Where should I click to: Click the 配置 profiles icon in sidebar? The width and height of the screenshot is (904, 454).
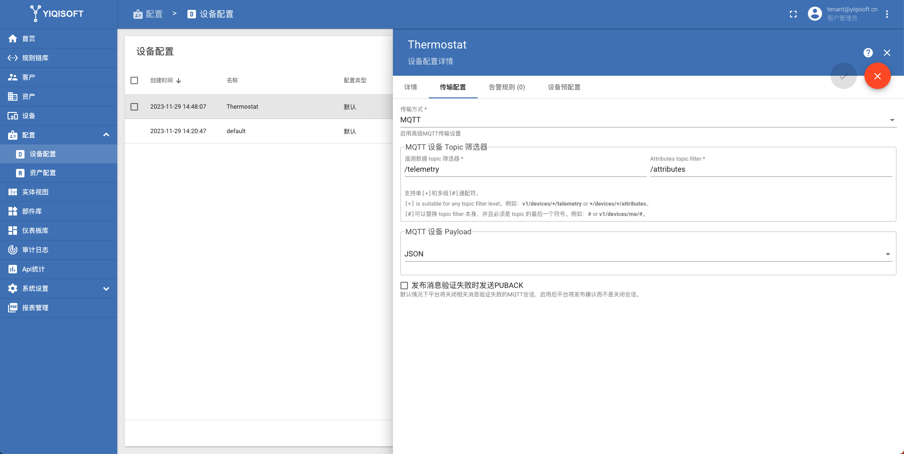pyautogui.click(x=13, y=135)
